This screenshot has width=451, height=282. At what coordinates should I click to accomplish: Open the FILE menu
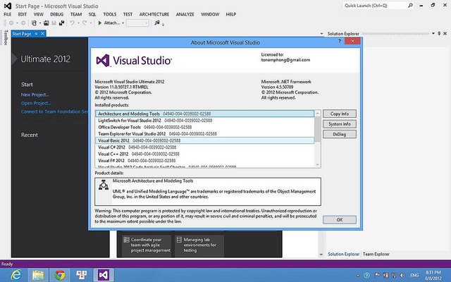tap(8, 14)
